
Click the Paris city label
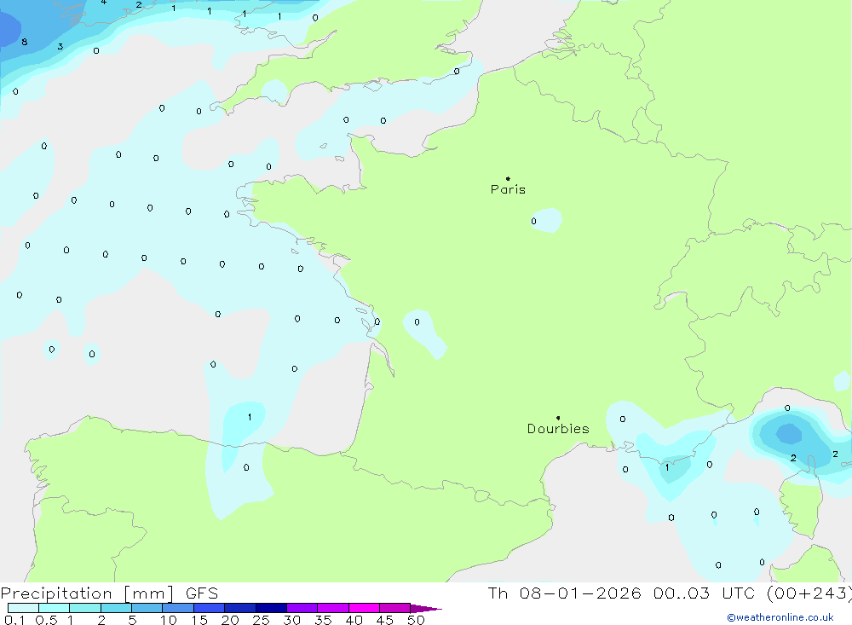(x=508, y=189)
